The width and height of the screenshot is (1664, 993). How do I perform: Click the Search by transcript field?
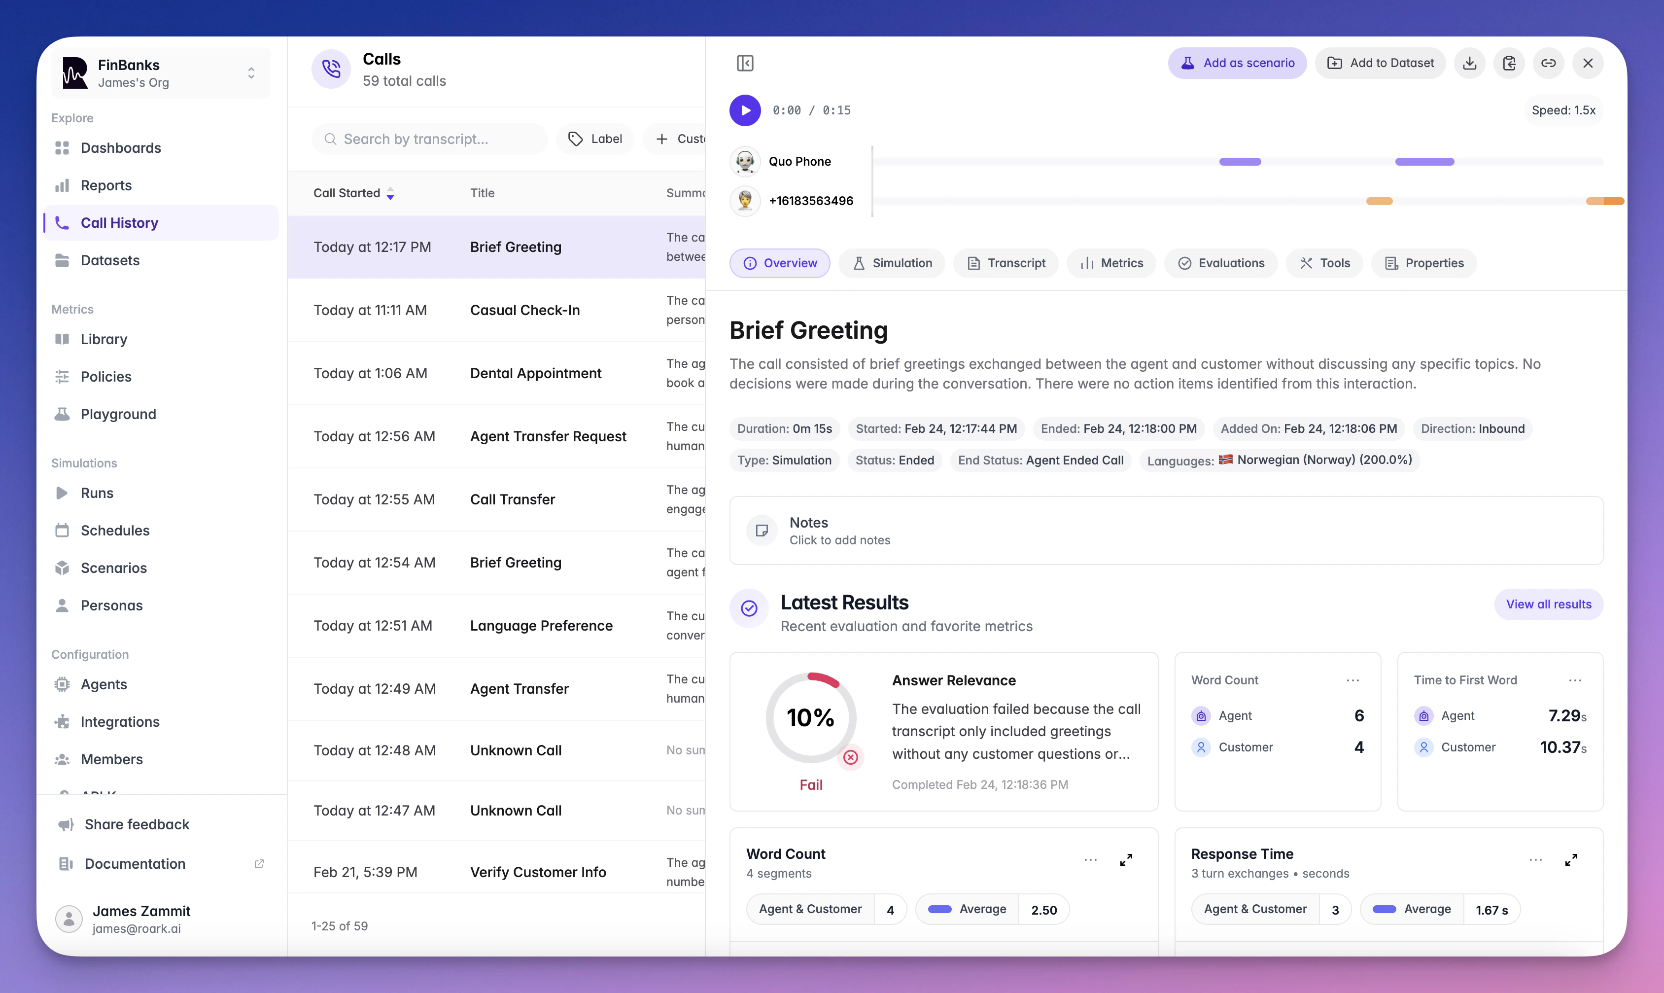coord(429,139)
